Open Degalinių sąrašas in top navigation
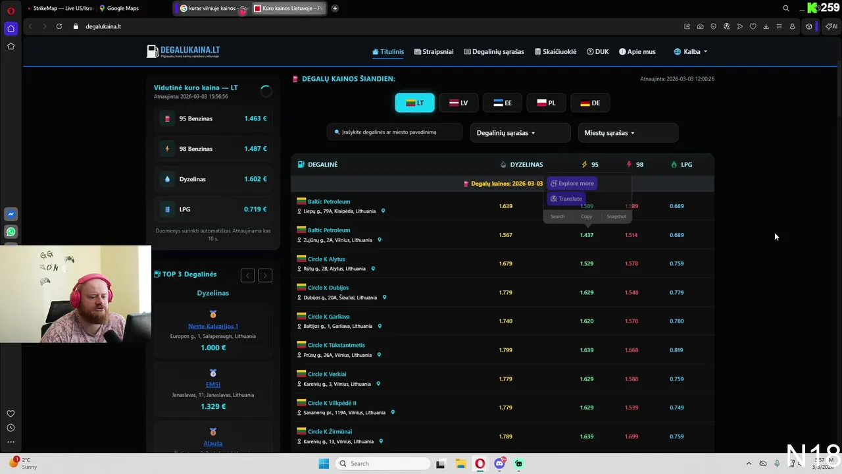This screenshot has height=474, width=842. tap(494, 51)
